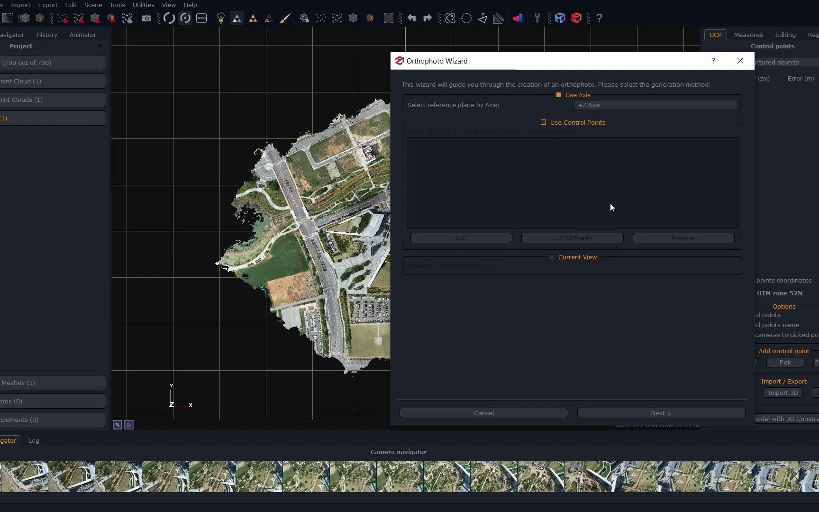Image resolution: width=819 pixels, height=512 pixels.
Task: Activate the texture brush tool
Action: point(285,18)
